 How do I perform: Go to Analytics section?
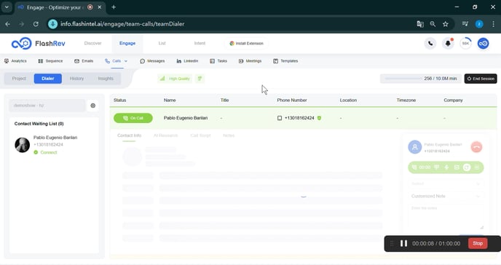point(15,61)
